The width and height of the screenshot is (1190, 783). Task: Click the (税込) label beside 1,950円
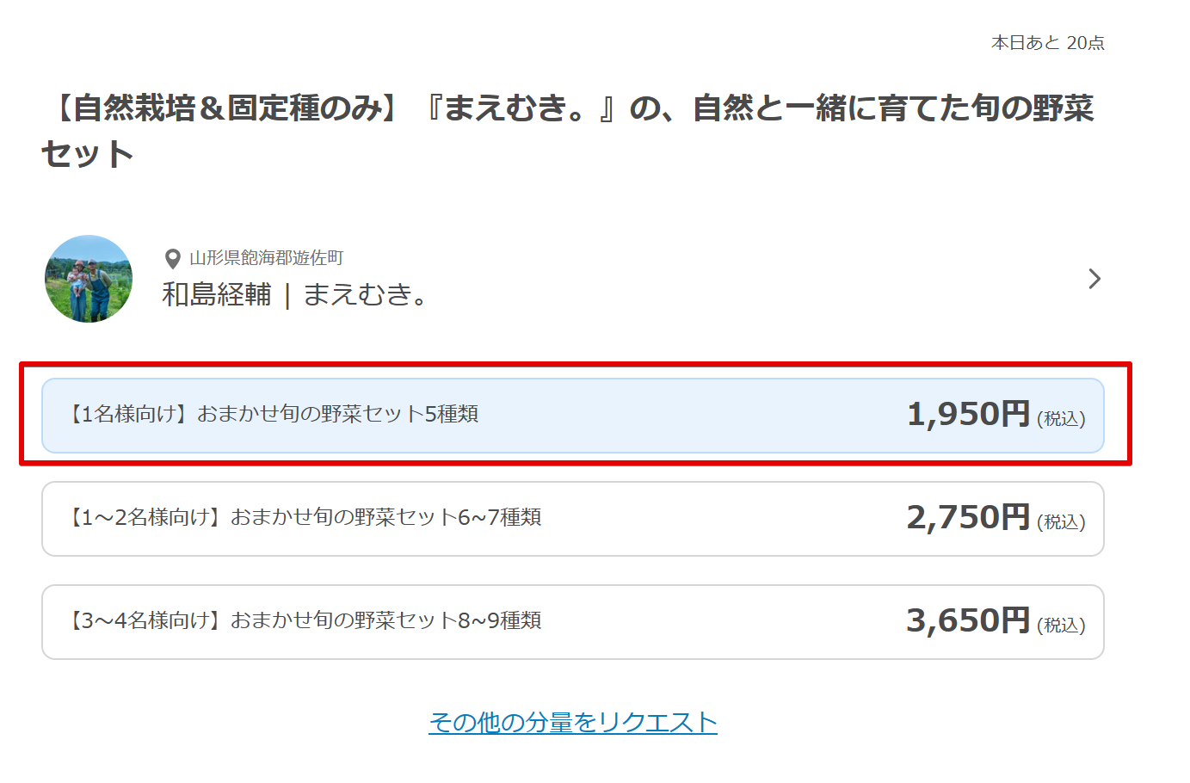[1061, 419]
